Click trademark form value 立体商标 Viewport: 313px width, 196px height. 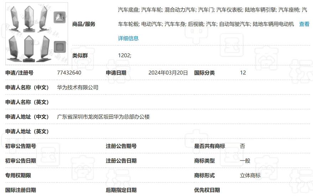[x=250, y=175]
